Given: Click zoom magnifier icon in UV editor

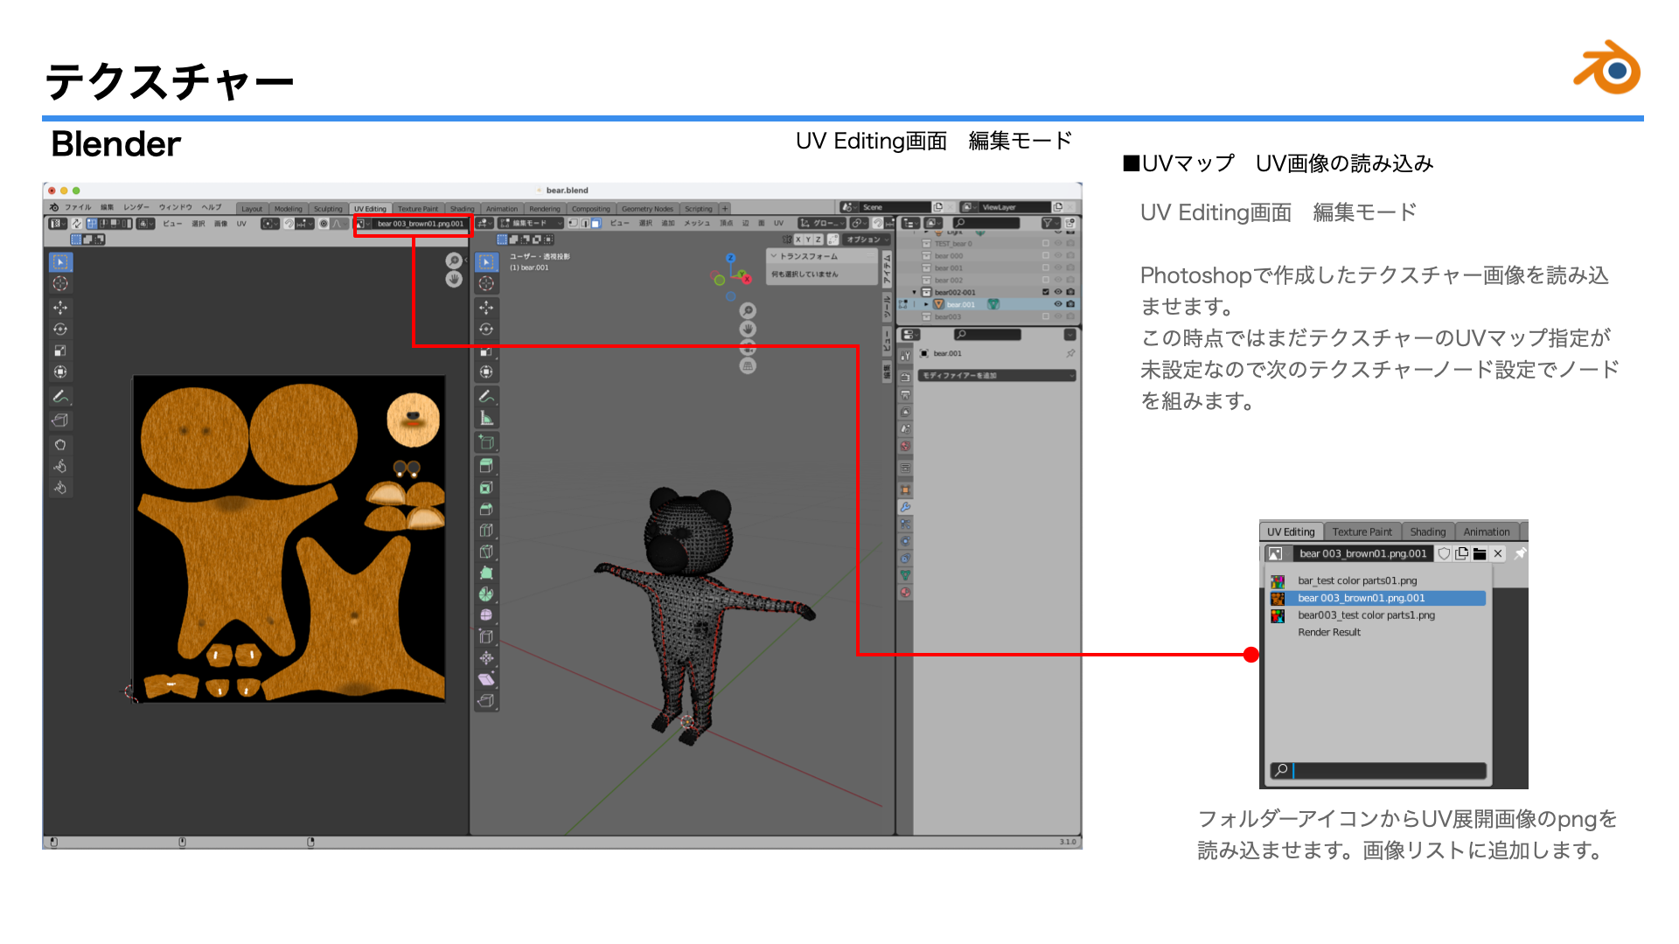Looking at the screenshot, I should [x=454, y=260].
